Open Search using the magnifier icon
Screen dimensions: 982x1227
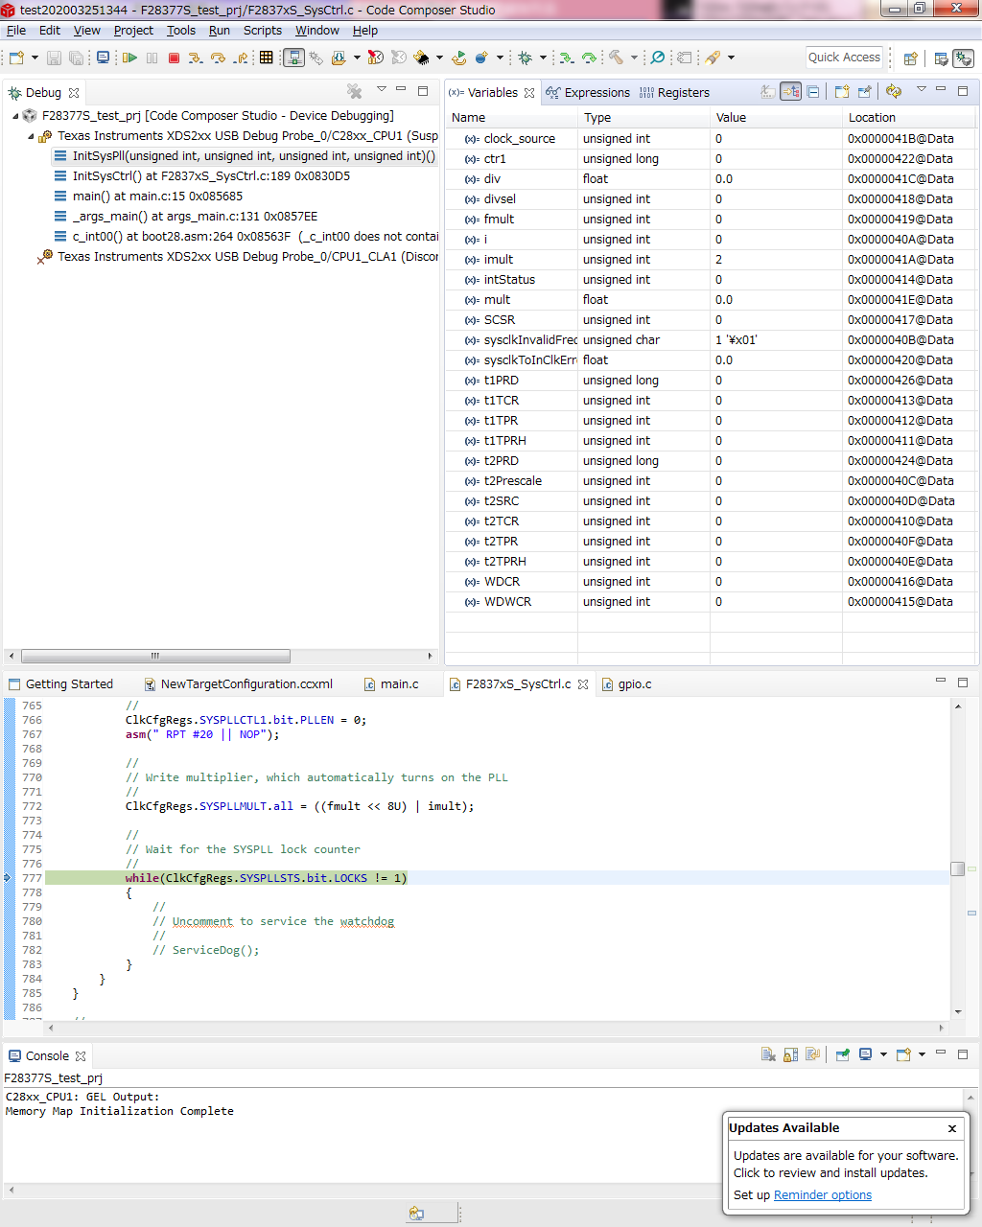click(x=657, y=58)
